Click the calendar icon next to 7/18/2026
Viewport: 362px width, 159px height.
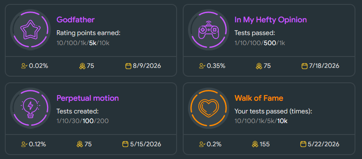[305, 66]
